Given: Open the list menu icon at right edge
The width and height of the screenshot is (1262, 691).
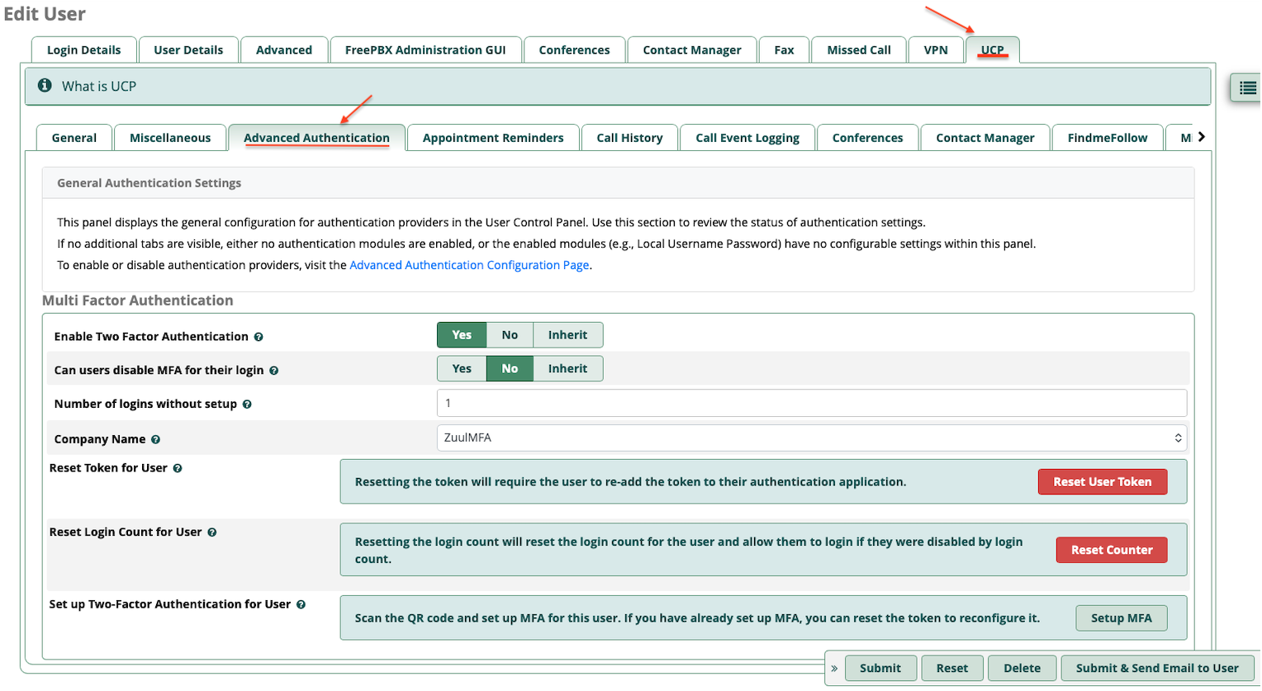Looking at the screenshot, I should 1247,88.
